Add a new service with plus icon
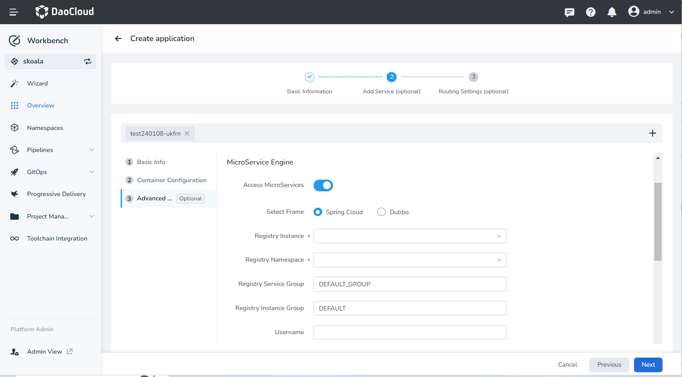682x377 pixels. click(652, 133)
